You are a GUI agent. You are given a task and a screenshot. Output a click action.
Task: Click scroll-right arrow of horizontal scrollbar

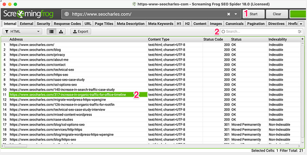pos(299,146)
